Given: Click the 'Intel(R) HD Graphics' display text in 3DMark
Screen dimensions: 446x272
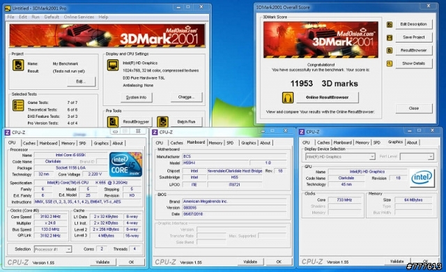Looking at the screenshot, I should pyautogui.click(x=140, y=63).
